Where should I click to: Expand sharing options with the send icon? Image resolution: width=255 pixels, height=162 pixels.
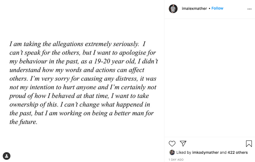183,143
